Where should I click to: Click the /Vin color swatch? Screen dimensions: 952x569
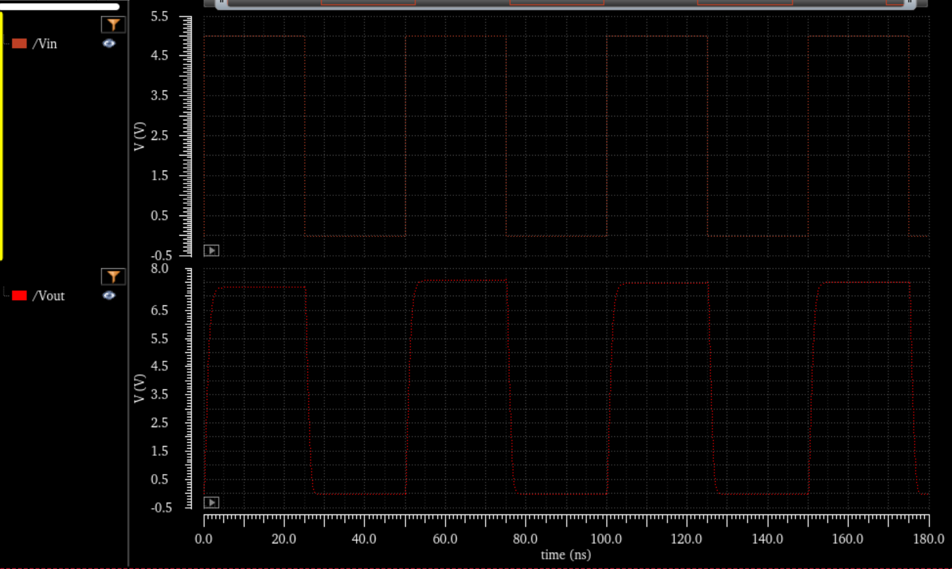click(x=20, y=44)
